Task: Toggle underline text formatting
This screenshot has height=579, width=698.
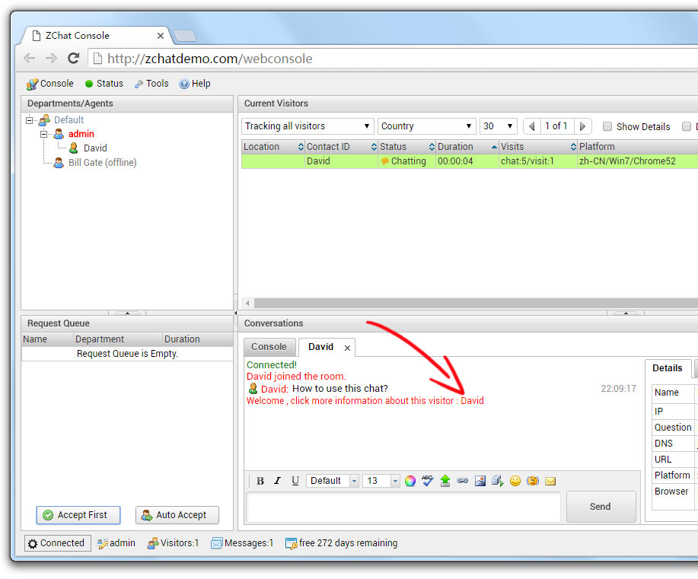Action: [295, 481]
